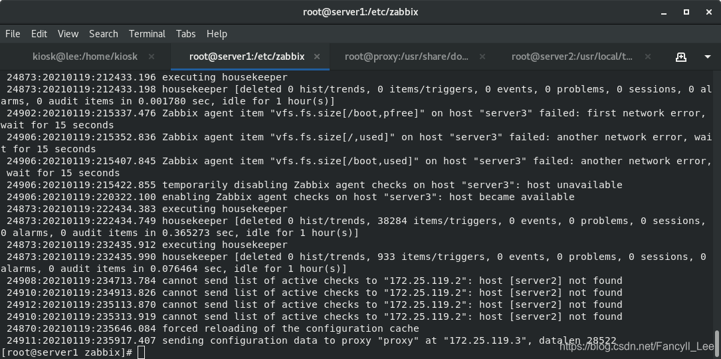
Task: Click the 235313.919 cannot send list line
Action: 314,316
